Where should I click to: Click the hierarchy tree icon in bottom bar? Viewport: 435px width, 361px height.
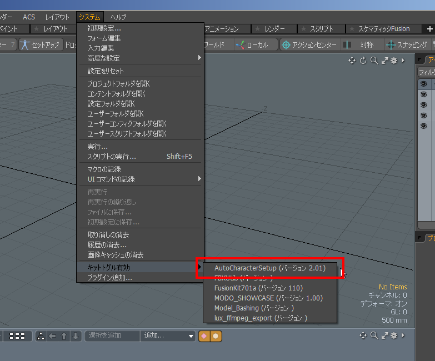click(41, 336)
